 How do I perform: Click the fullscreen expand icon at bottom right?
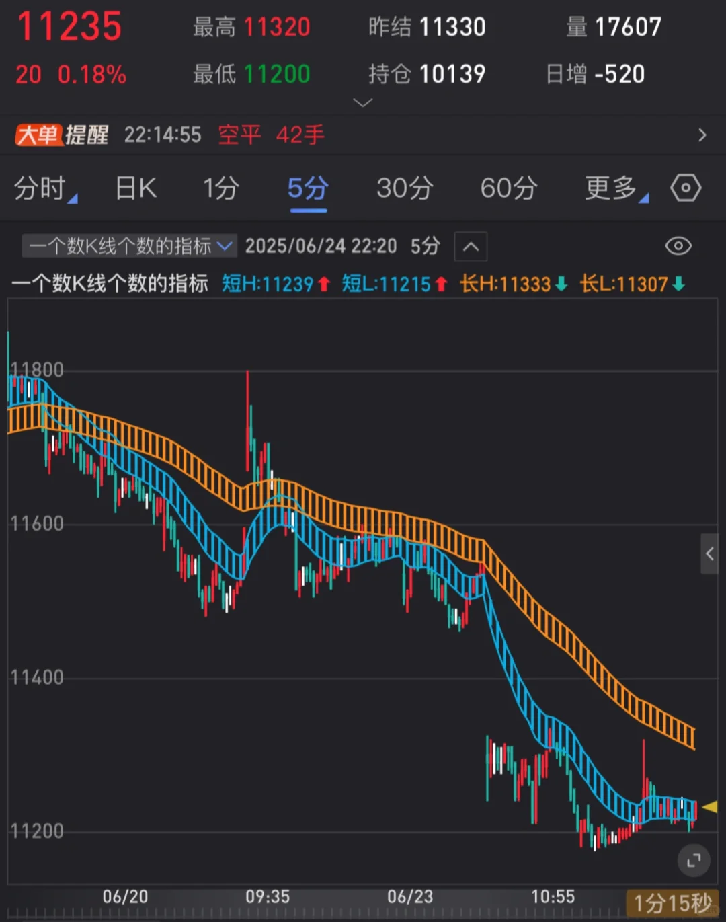(694, 861)
